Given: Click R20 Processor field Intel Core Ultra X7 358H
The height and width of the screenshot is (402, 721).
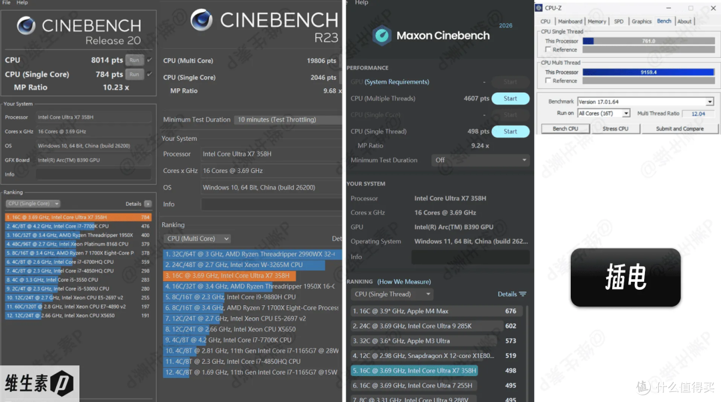Looking at the screenshot, I should (93, 118).
